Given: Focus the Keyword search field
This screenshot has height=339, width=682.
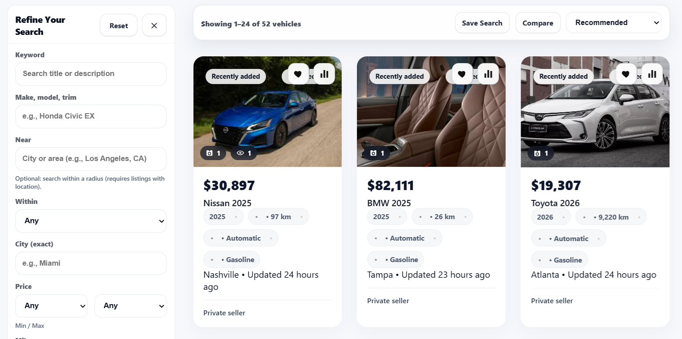Looking at the screenshot, I should [91, 74].
